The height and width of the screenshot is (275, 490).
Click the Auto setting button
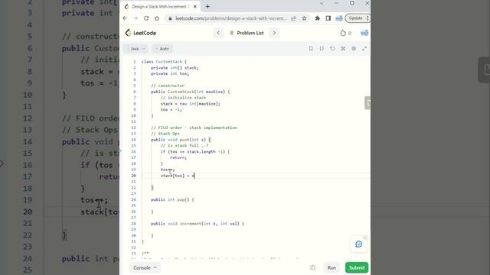point(162,49)
